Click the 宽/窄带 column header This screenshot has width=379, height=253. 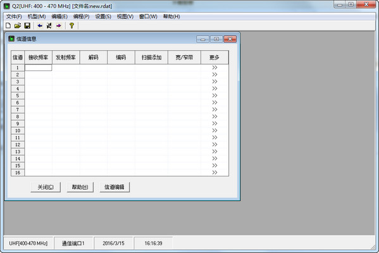tap(184, 58)
